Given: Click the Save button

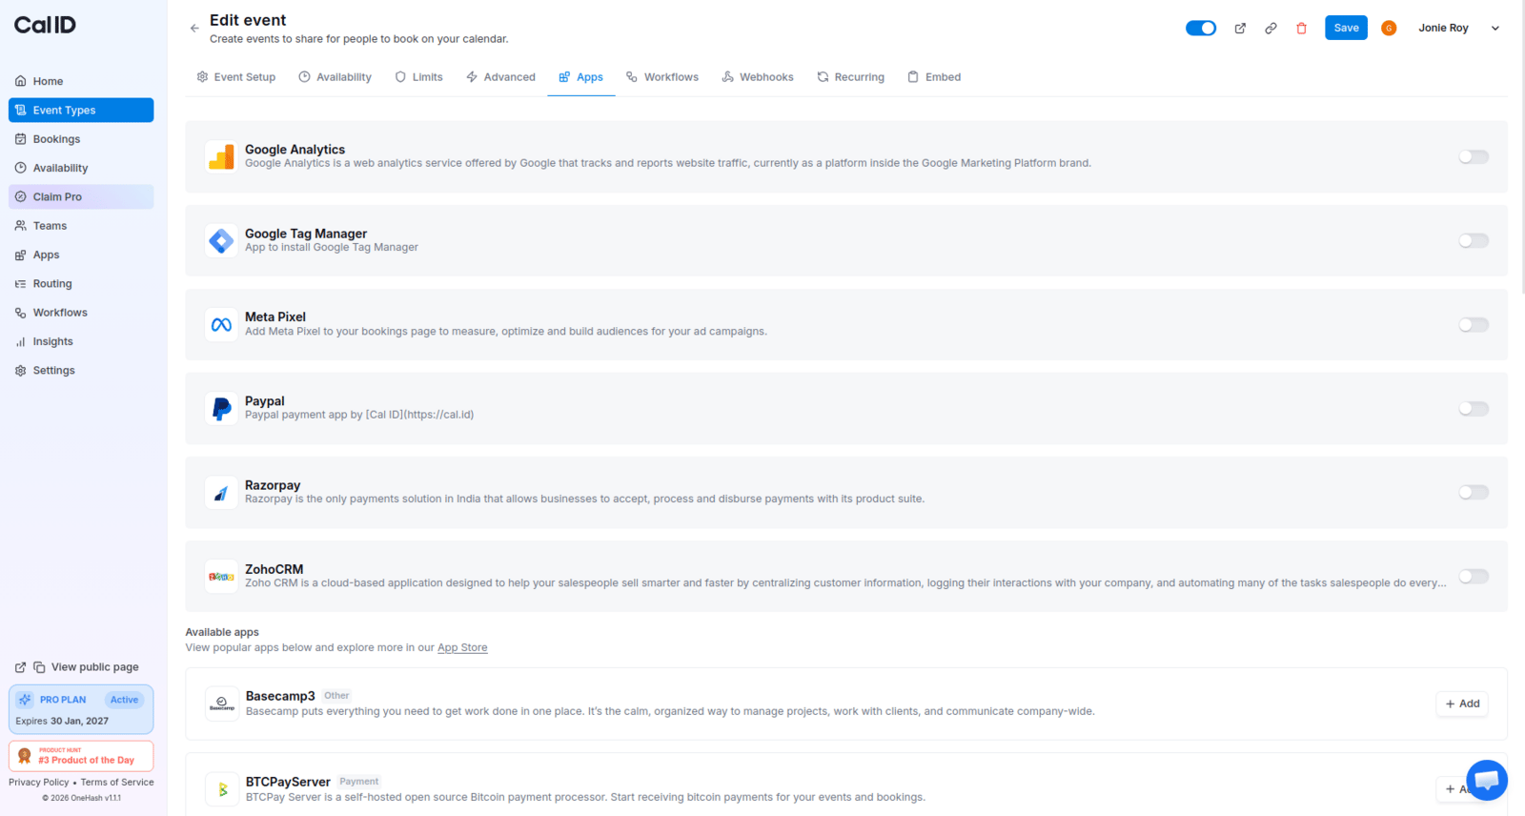Looking at the screenshot, I should [1346, 28].
